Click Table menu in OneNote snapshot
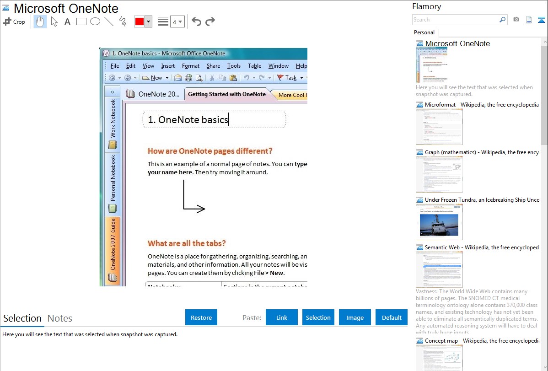 254,66
